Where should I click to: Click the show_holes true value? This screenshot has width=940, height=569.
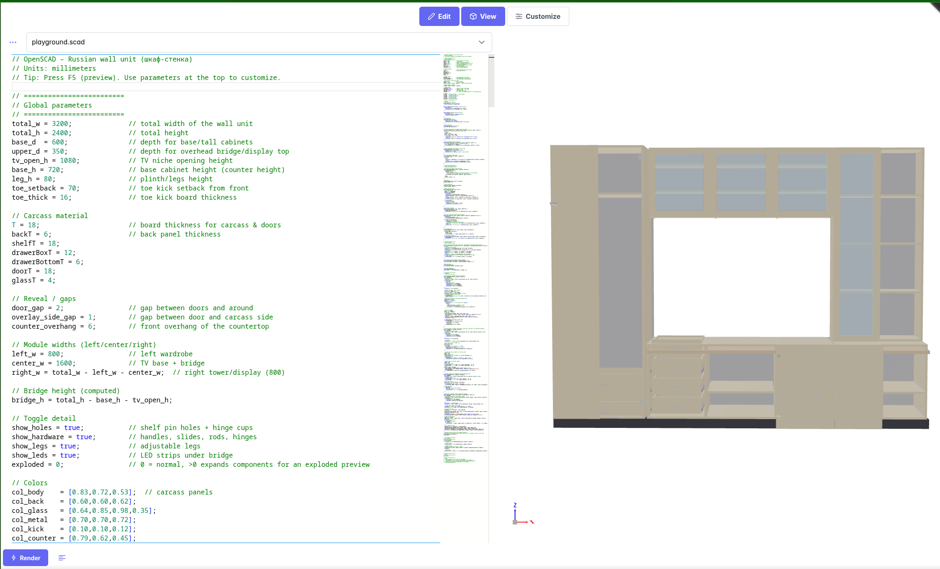point(72,427)
